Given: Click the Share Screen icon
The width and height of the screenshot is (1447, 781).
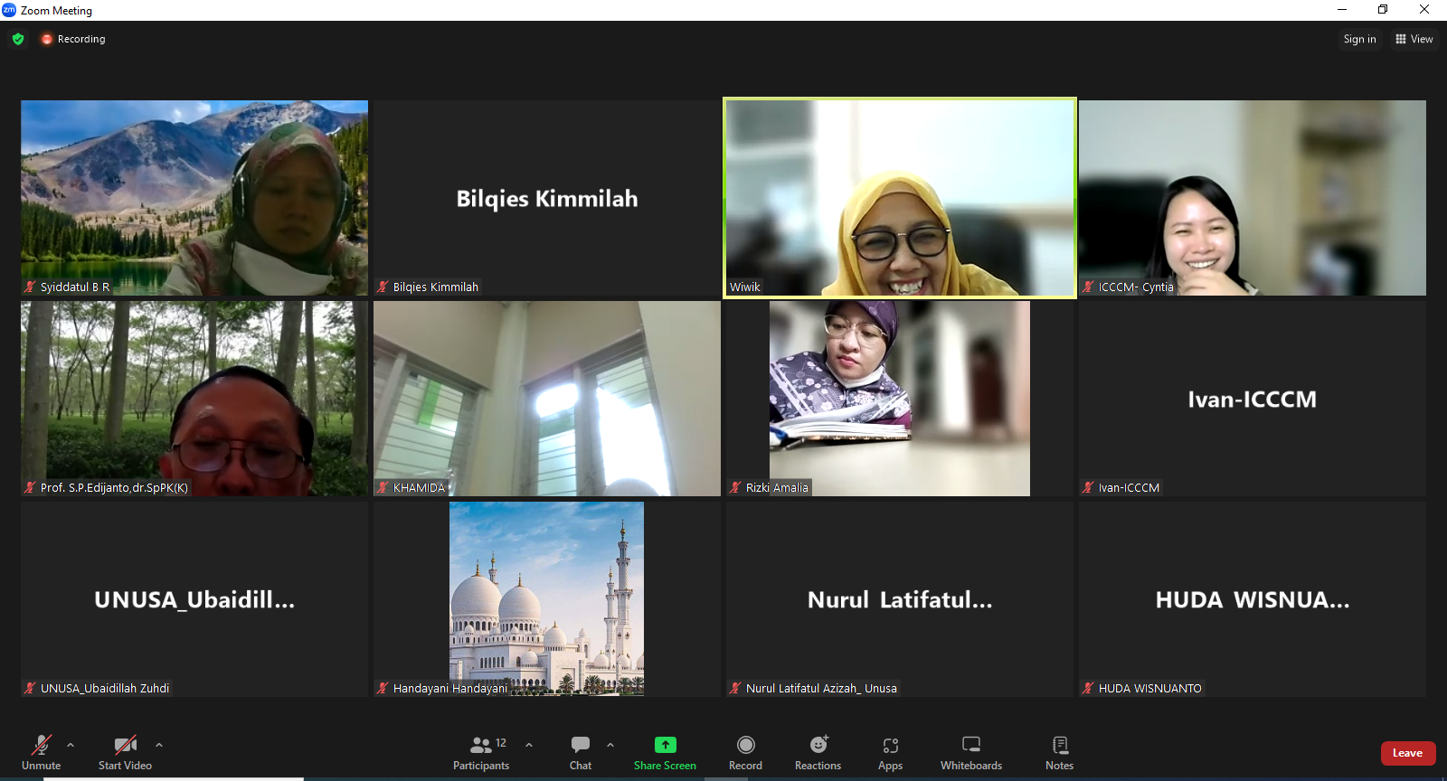Looking at the screenshot, I should [x=665, y=745].
